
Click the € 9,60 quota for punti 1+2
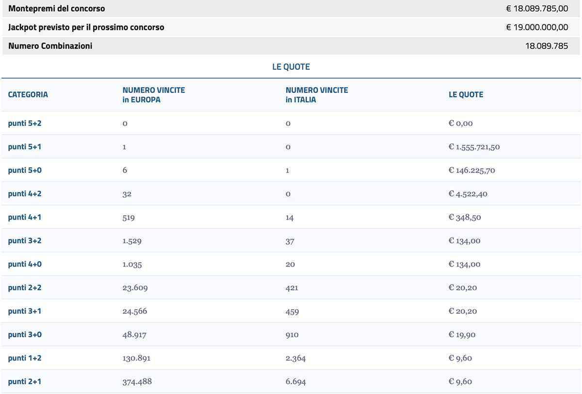pos(460,359)
